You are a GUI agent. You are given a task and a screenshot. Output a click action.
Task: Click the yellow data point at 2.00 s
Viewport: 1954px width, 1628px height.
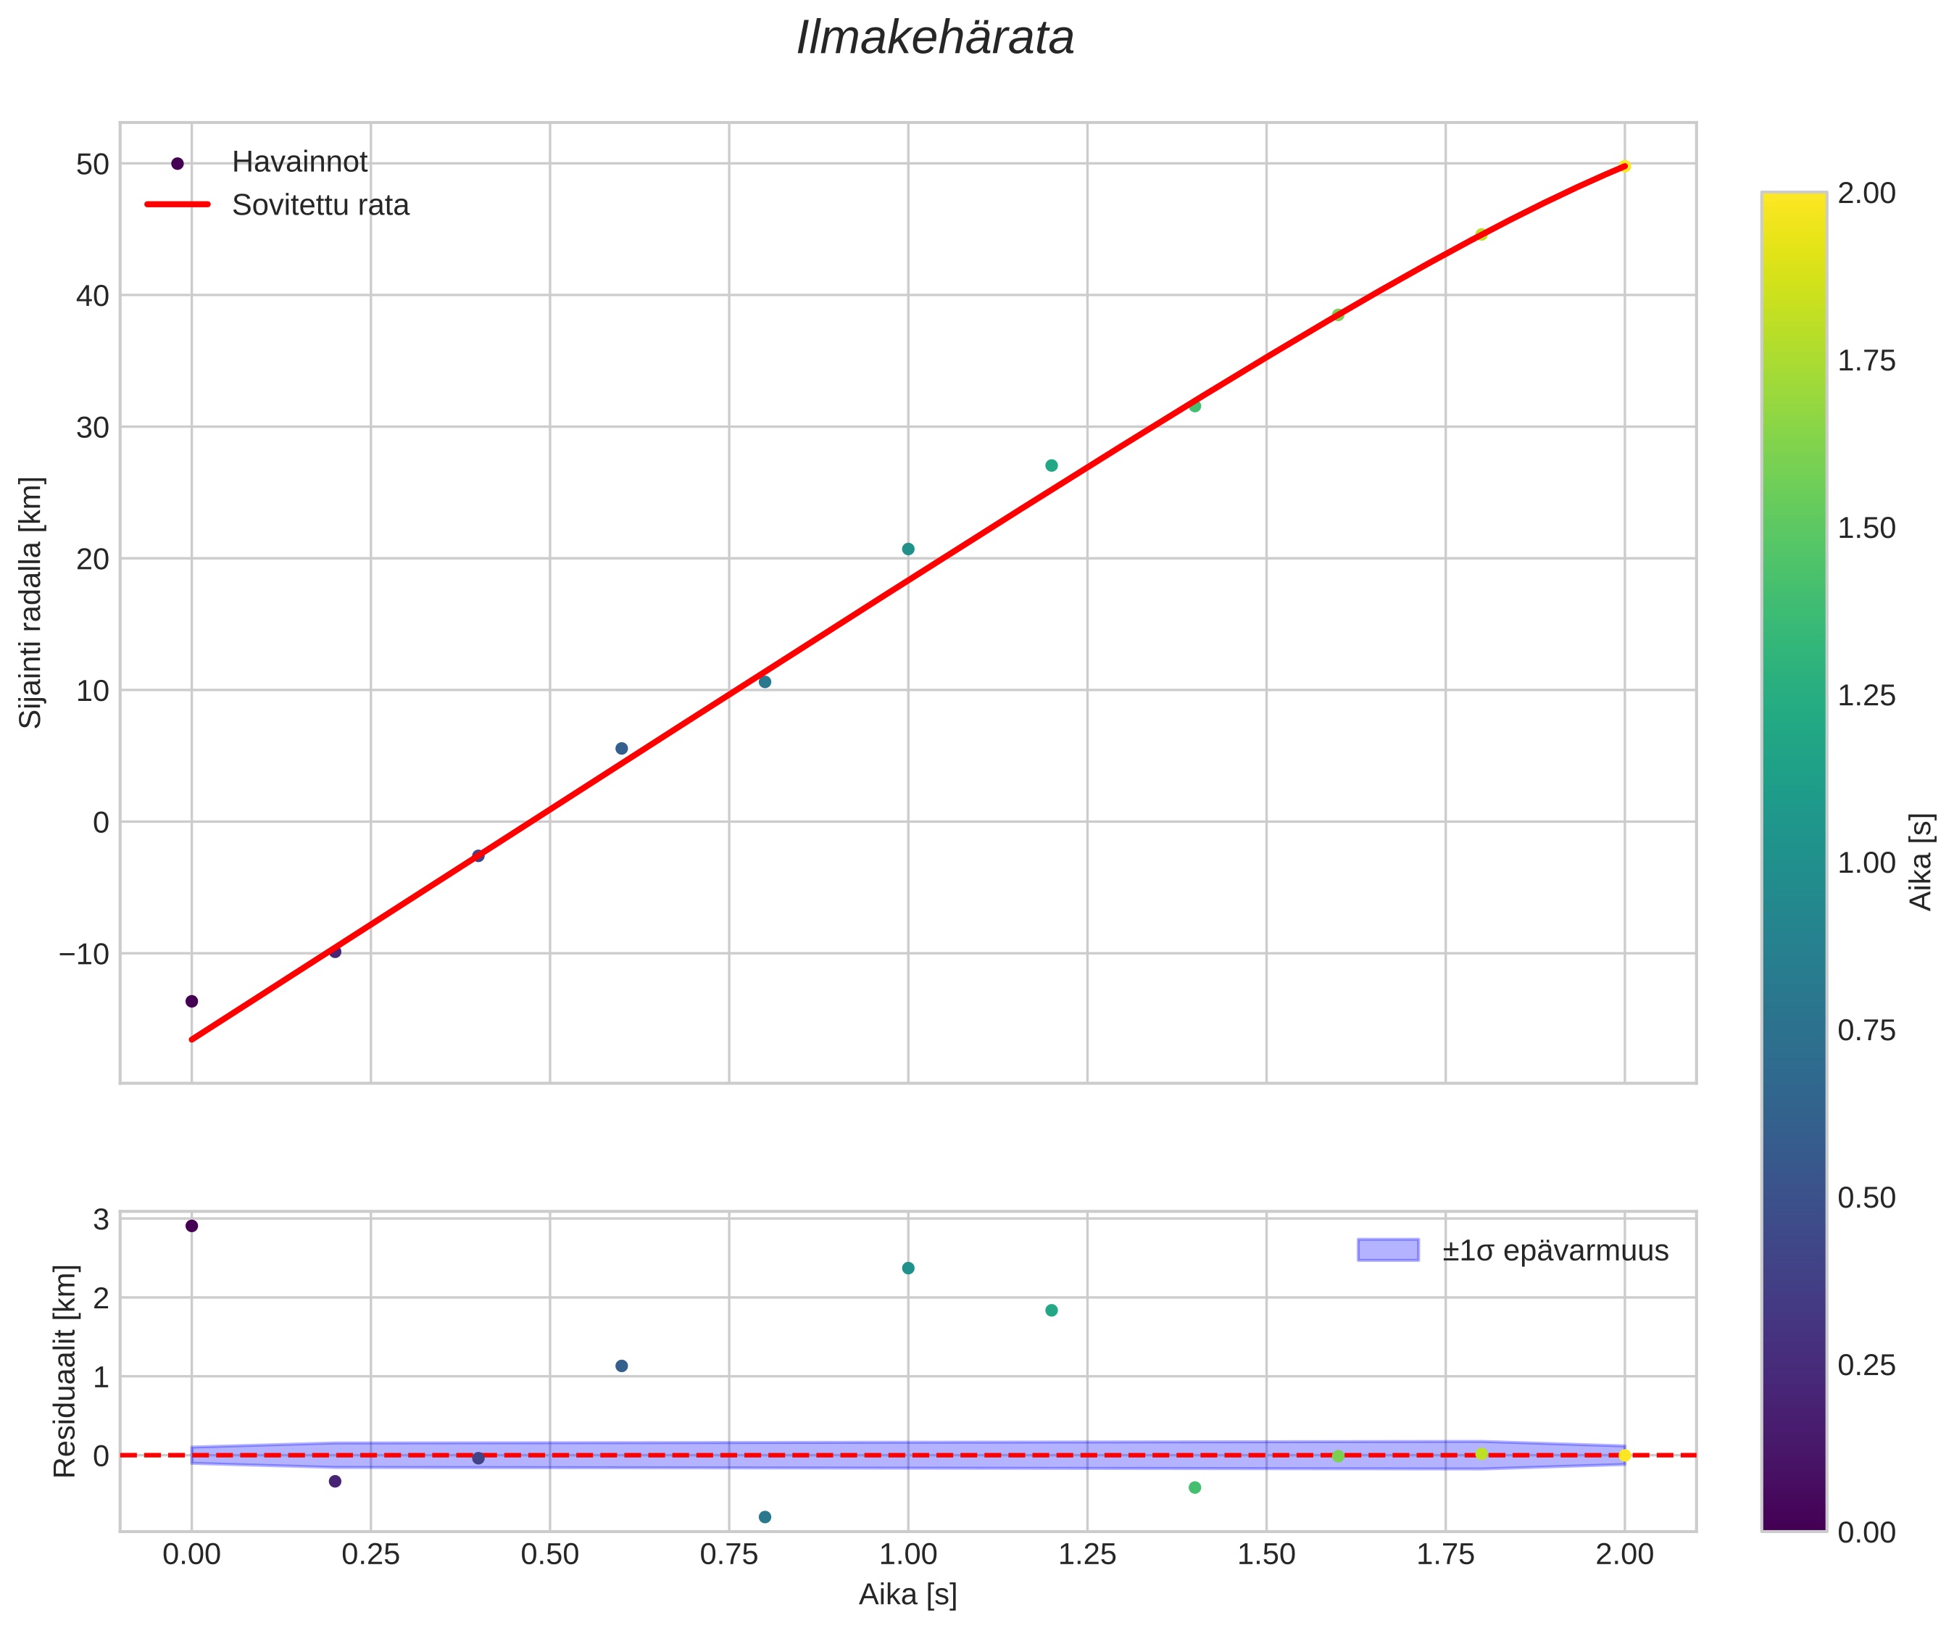coord(1625,166)
